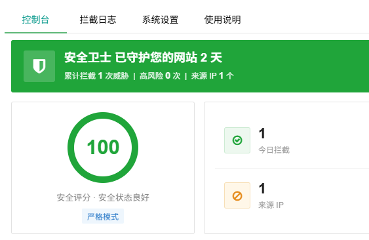Open the 拦截日志 tab
The width and height of the screenshot is (369, 240).
pyautogui.click(x=98, y=20)
